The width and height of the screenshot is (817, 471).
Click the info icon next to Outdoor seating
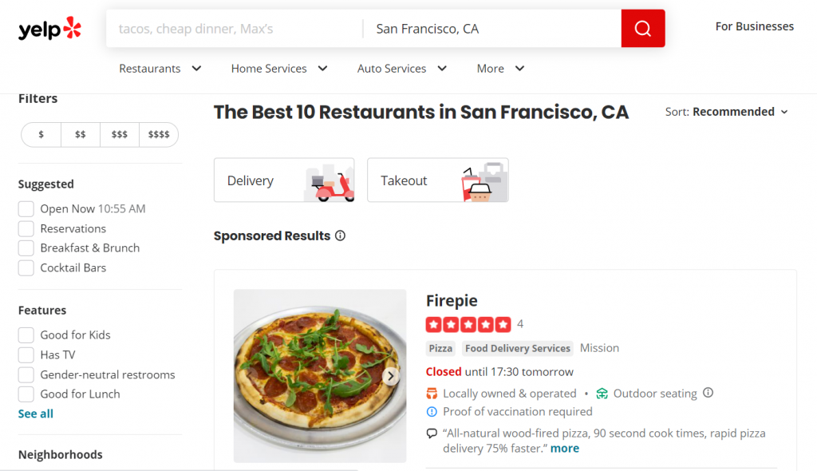point(707,393)
